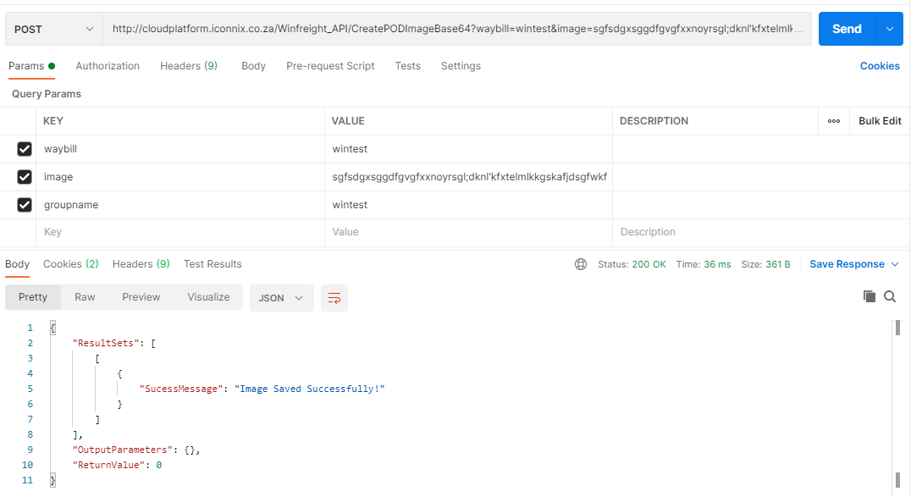Open the POST method dropdown

54,29
